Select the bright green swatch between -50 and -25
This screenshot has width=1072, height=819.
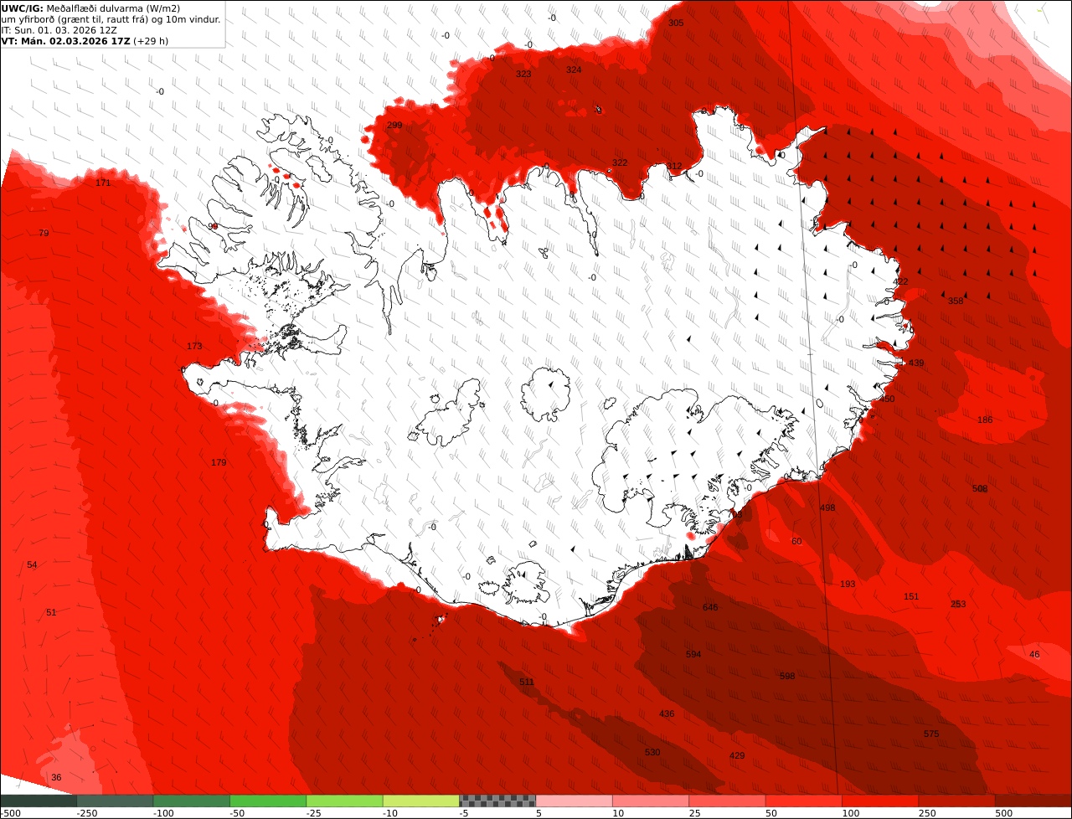pyautogui.click(x=268, y=801)
